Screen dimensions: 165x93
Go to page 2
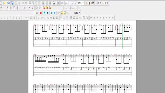[100, 3]
